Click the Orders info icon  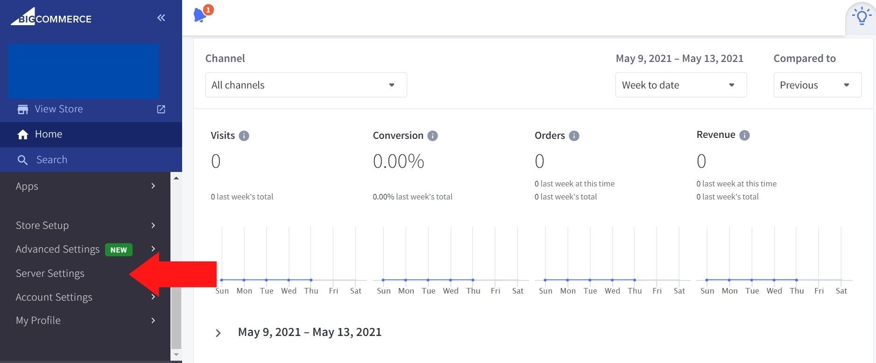[x=574, y=136]
